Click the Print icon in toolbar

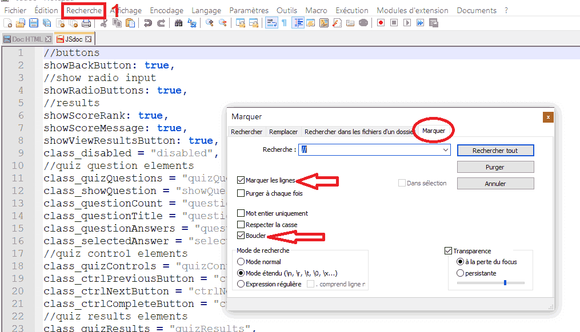coord(86,23)
